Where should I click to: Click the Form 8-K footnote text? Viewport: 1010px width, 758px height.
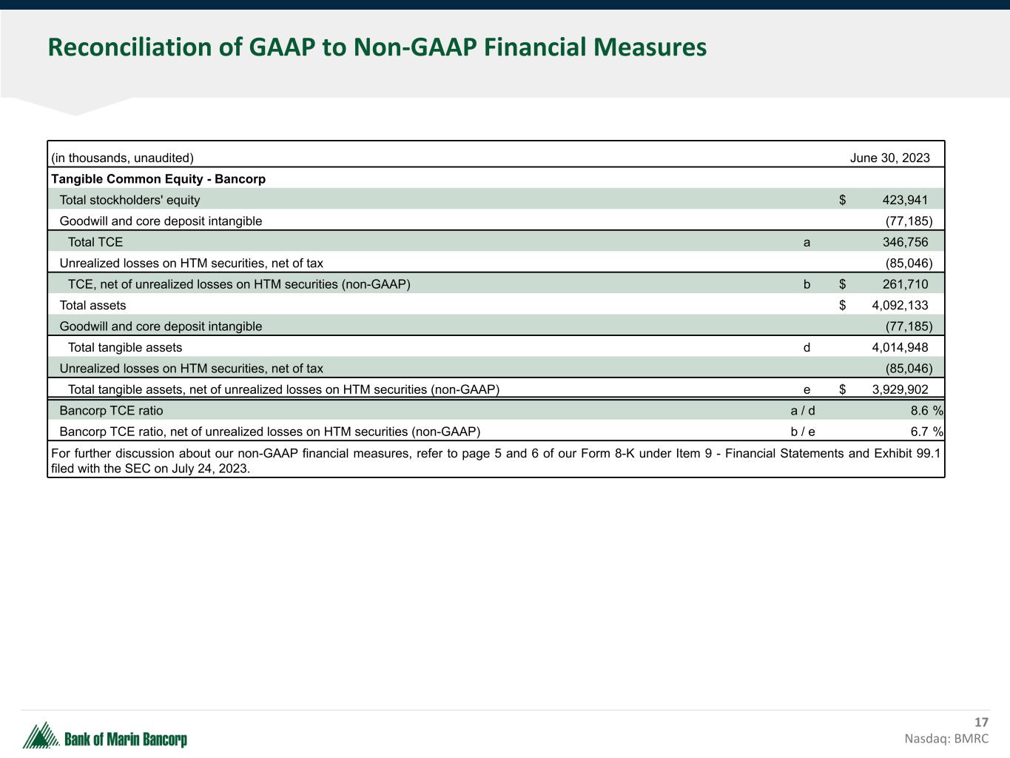pos(496,460)
